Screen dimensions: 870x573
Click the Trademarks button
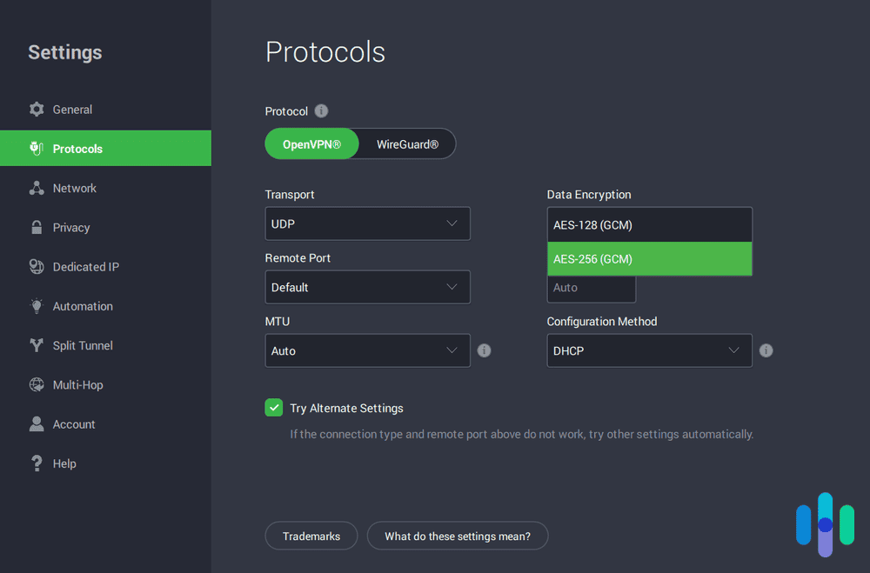pyautogui.click(x=311, y=536)
